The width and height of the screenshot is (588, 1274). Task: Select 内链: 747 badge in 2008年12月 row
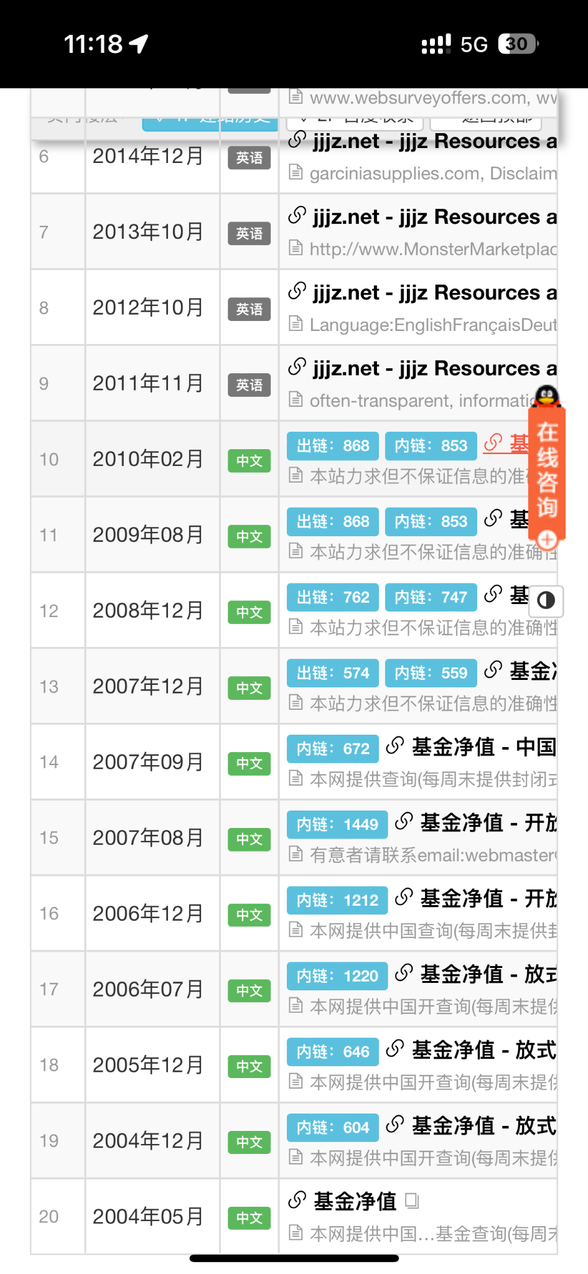pos(431,597)
